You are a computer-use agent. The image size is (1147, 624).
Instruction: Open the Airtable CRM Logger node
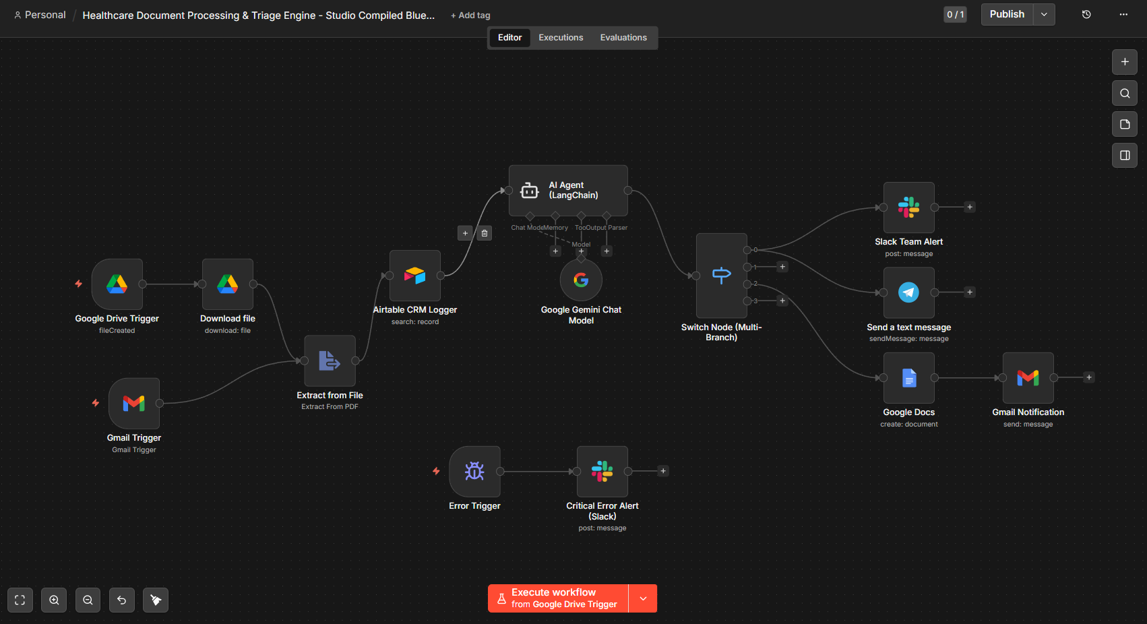[x=415, y=276]
